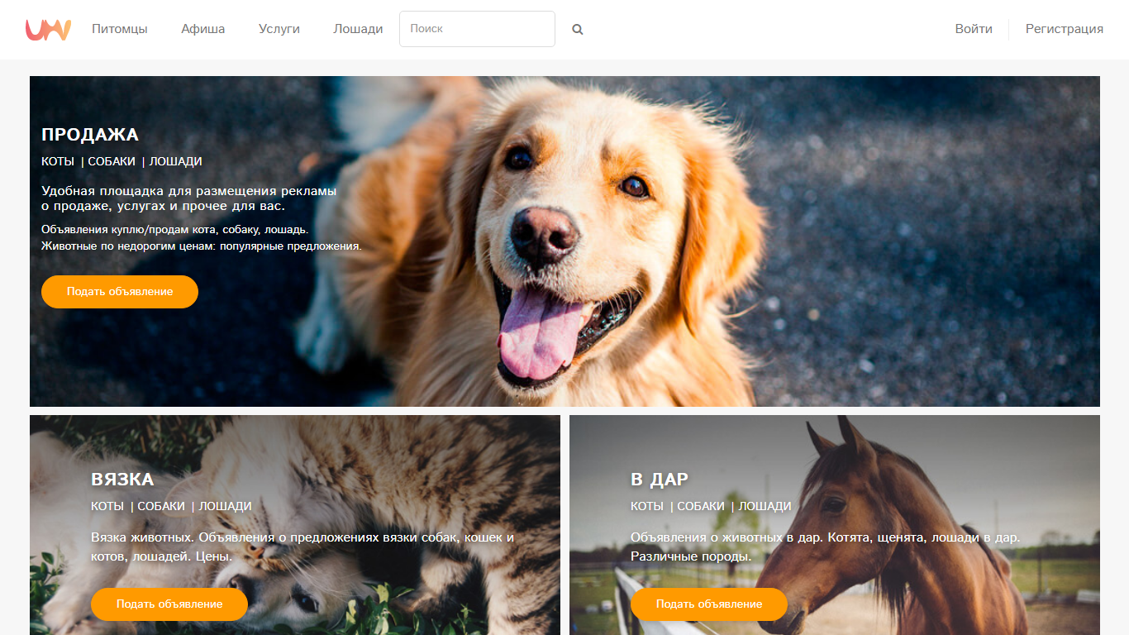Open the Лошади menu item

(358, 29)
